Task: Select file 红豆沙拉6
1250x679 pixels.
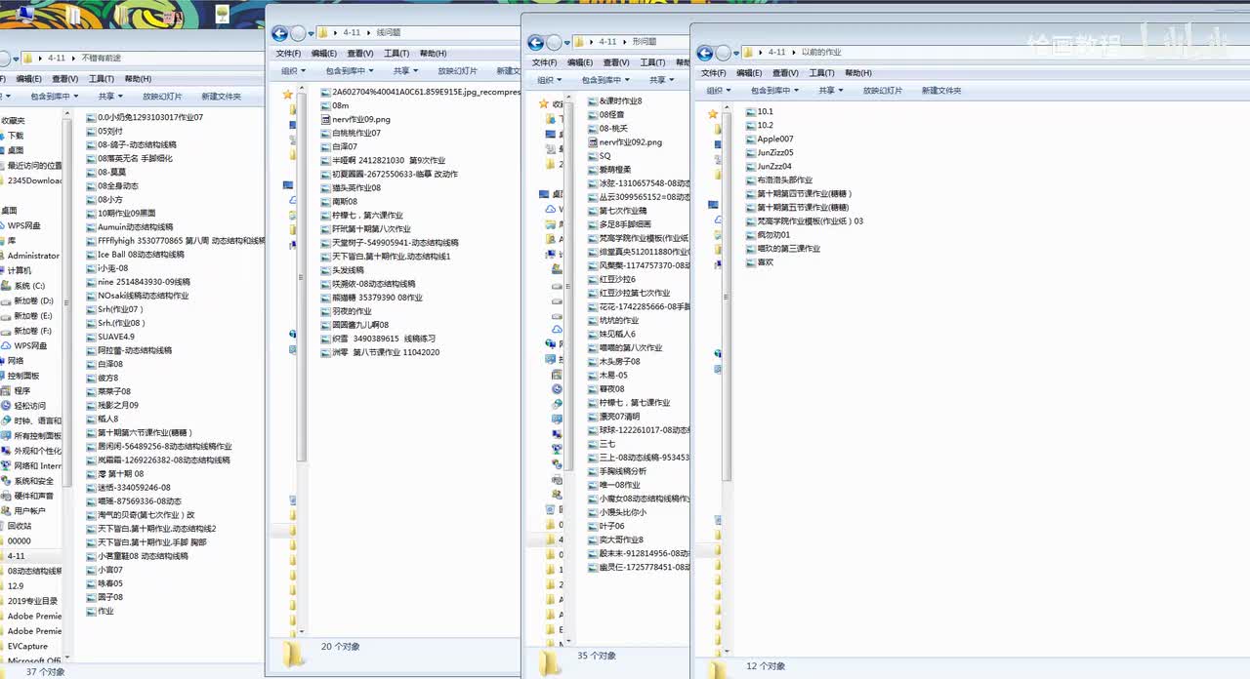Action: coord(617,279)
